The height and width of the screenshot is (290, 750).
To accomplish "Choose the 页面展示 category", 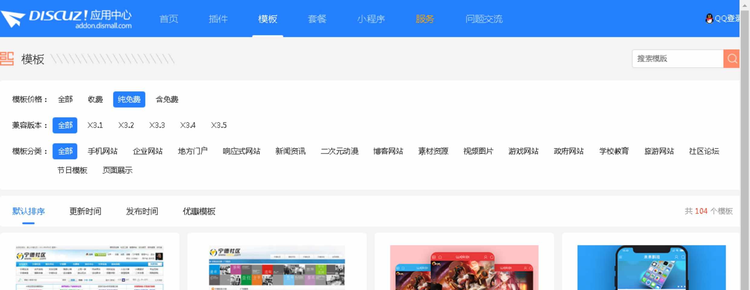I will [117, 170].
